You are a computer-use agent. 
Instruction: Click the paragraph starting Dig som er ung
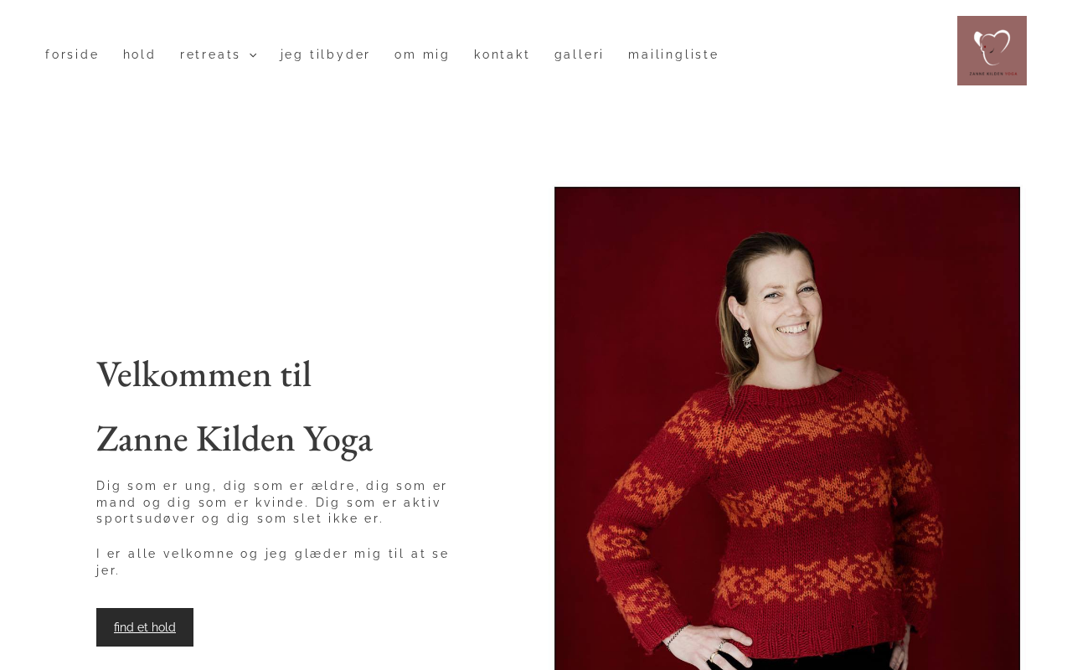tap(272, 502)
